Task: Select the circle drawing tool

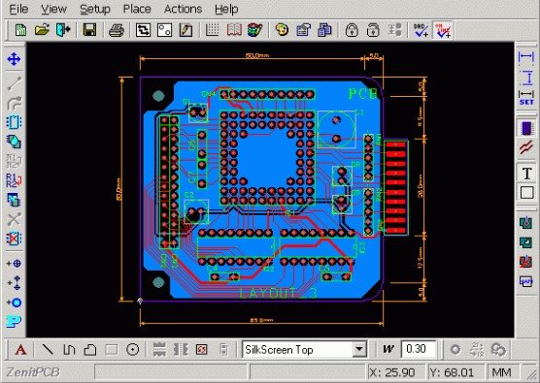Action: click(133, 350)
